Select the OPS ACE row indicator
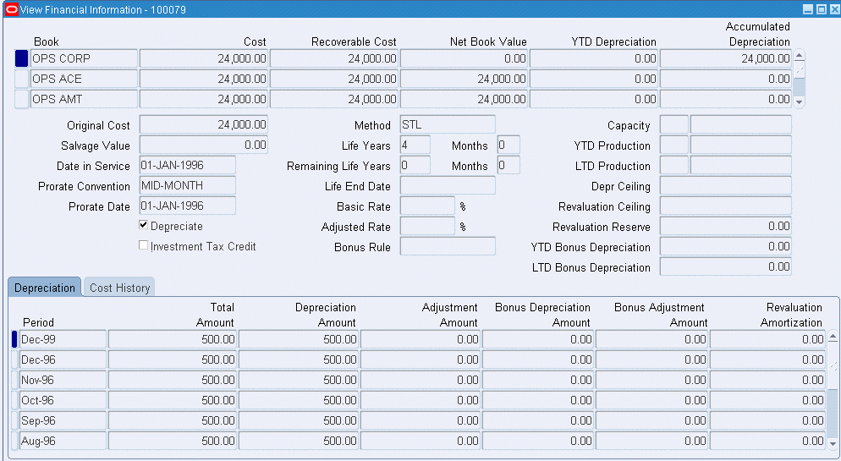Viewport: 841px width, 461px height. tap(21, 79)
